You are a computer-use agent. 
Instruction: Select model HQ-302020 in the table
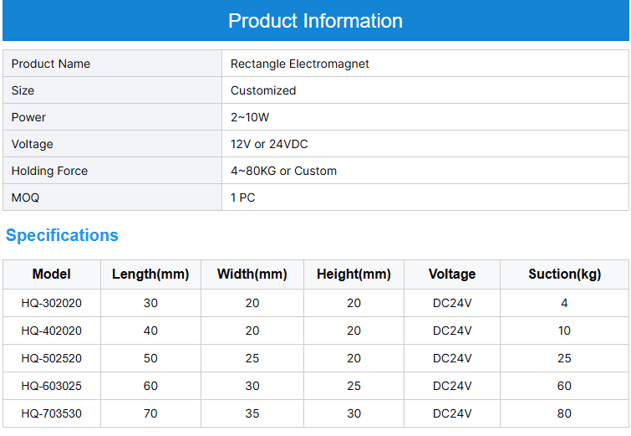coord(52,303)
